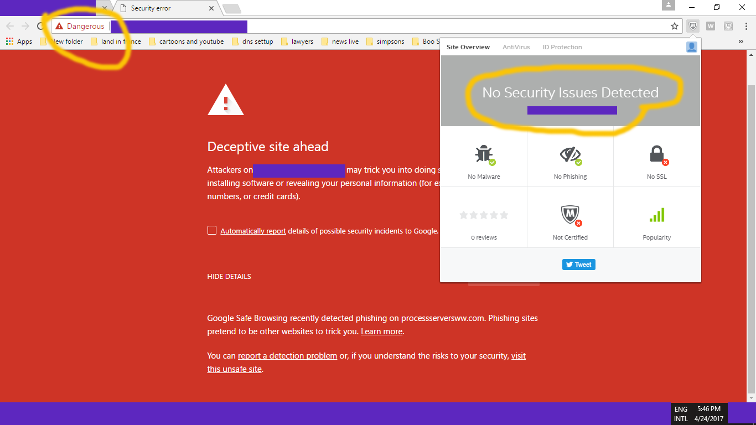Open the ENG INTL language indicator
The width and height of the screenshot is (756, 425).
tap(681, 414)
